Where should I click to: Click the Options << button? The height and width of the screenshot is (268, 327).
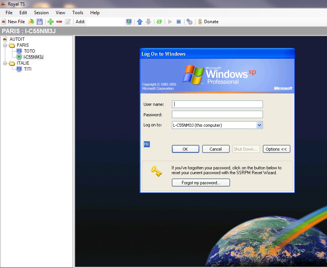click(276, 149)
